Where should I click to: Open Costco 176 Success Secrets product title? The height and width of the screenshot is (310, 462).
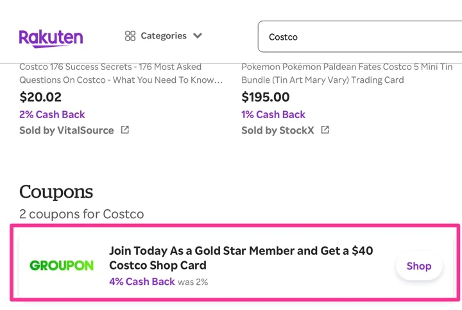(x=121, y=74)
